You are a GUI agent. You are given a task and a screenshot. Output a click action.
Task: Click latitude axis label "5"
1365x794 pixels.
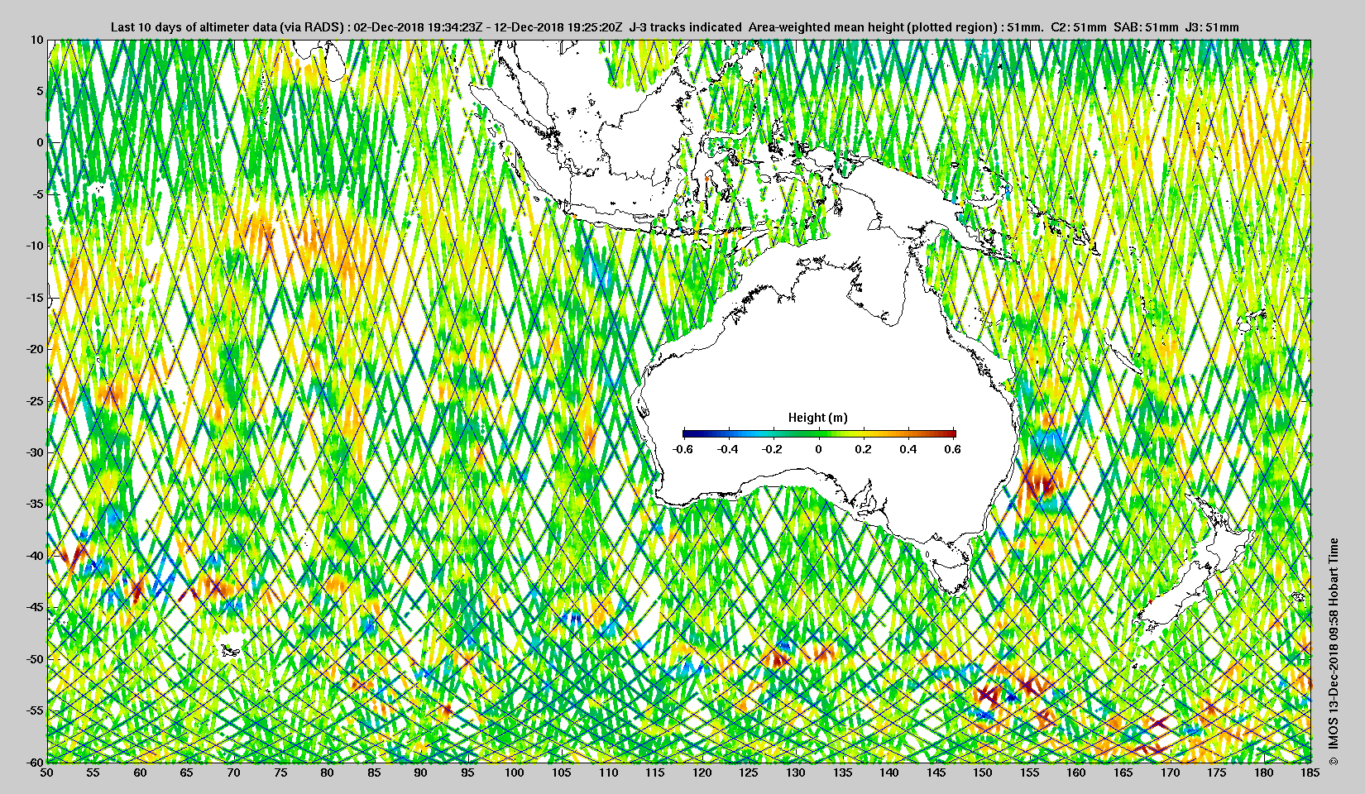point(40,91)
